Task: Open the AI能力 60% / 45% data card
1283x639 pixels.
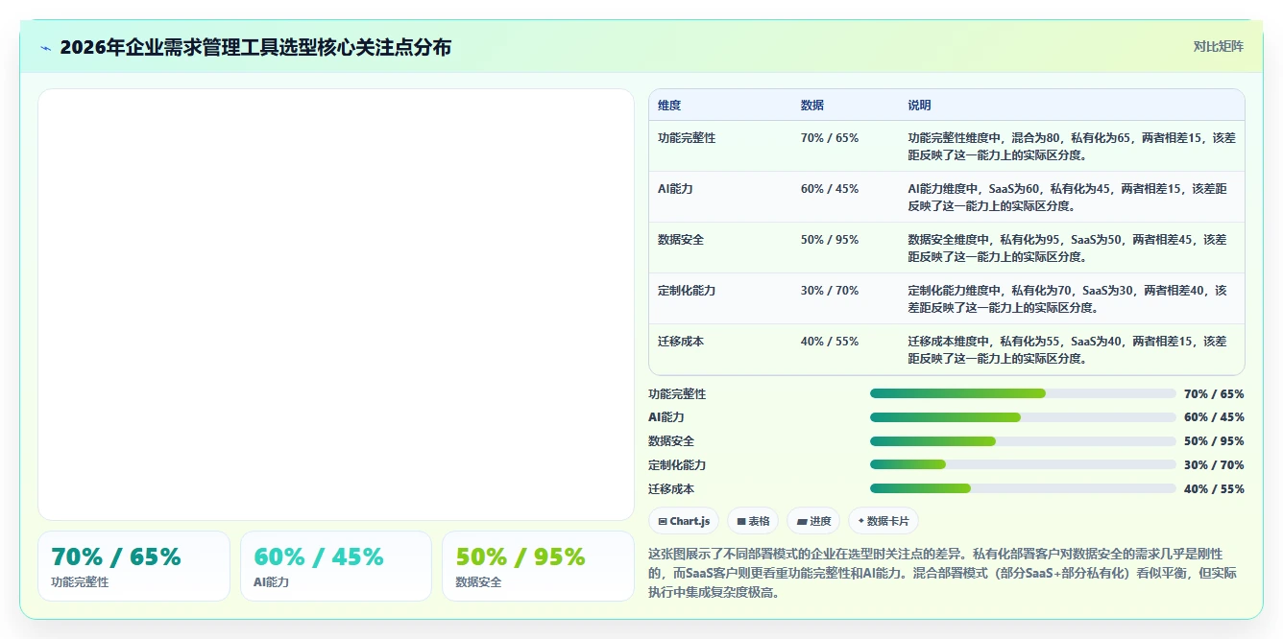Action: [336, 566]
